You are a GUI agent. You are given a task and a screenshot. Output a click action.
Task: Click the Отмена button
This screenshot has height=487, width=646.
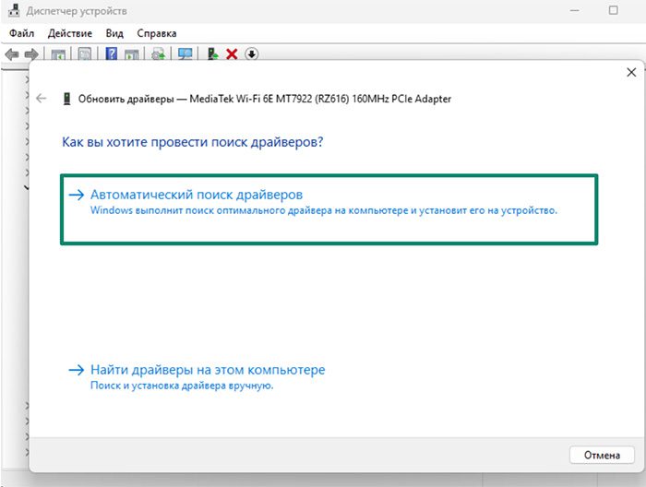pyautogui.click(x=602, y=455)
